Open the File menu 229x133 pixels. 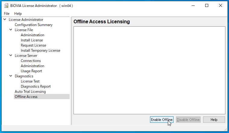[x=7, y=14]
